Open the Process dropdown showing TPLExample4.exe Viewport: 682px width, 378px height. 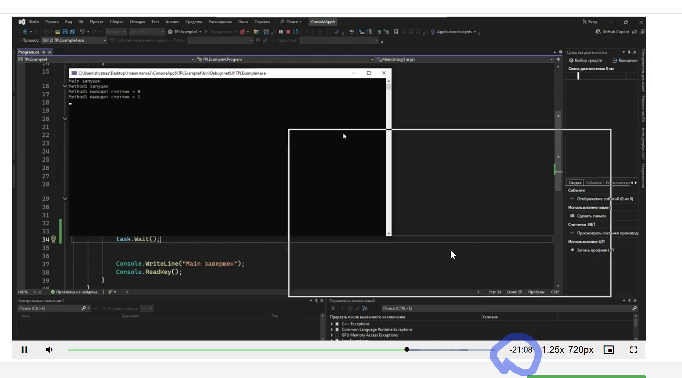pyautogui.click(x=74, y=40)
